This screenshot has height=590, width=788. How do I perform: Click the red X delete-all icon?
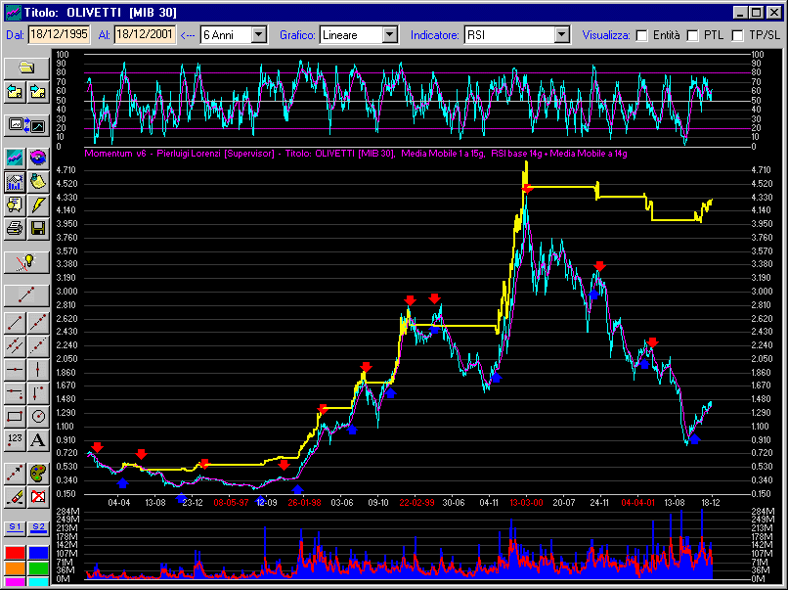coord(38,496)
